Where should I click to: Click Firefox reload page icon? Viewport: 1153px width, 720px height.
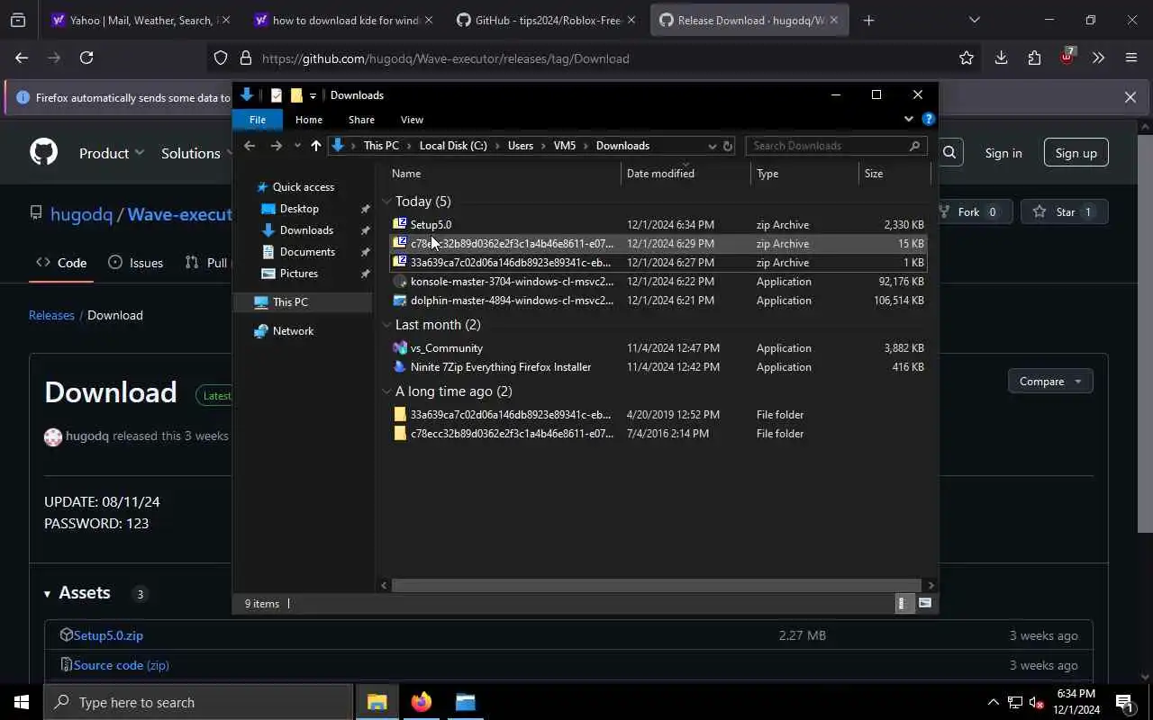pyautogui.click(x=86, y=58)
